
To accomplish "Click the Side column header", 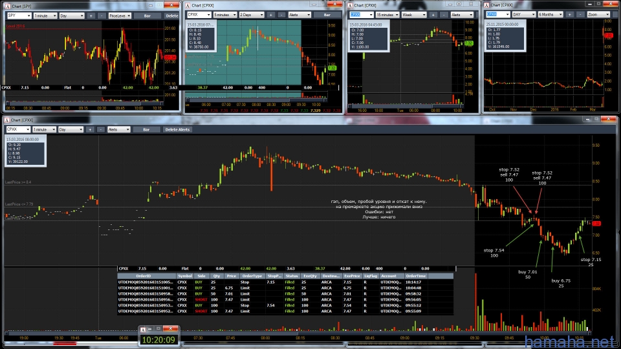I will point(201,276).
